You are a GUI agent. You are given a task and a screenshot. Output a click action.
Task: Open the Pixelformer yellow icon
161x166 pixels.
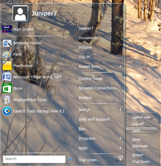click(x=7, y=66)
